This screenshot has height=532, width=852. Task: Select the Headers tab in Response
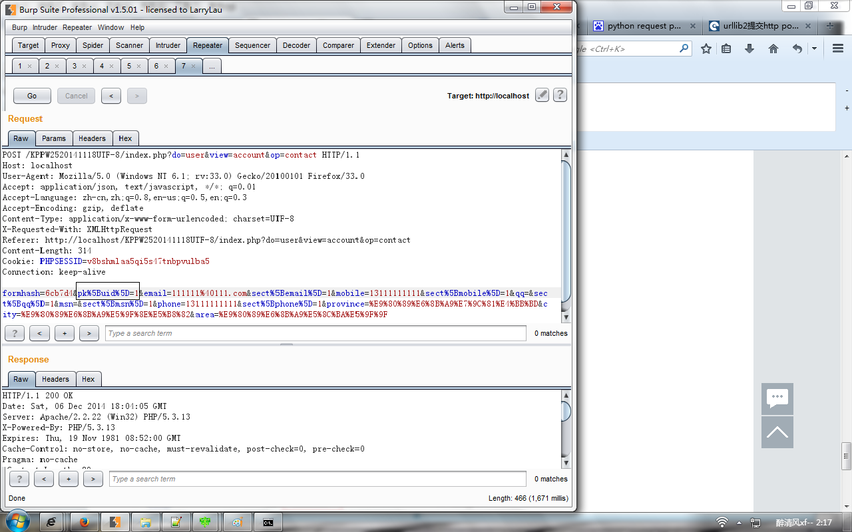55,379
